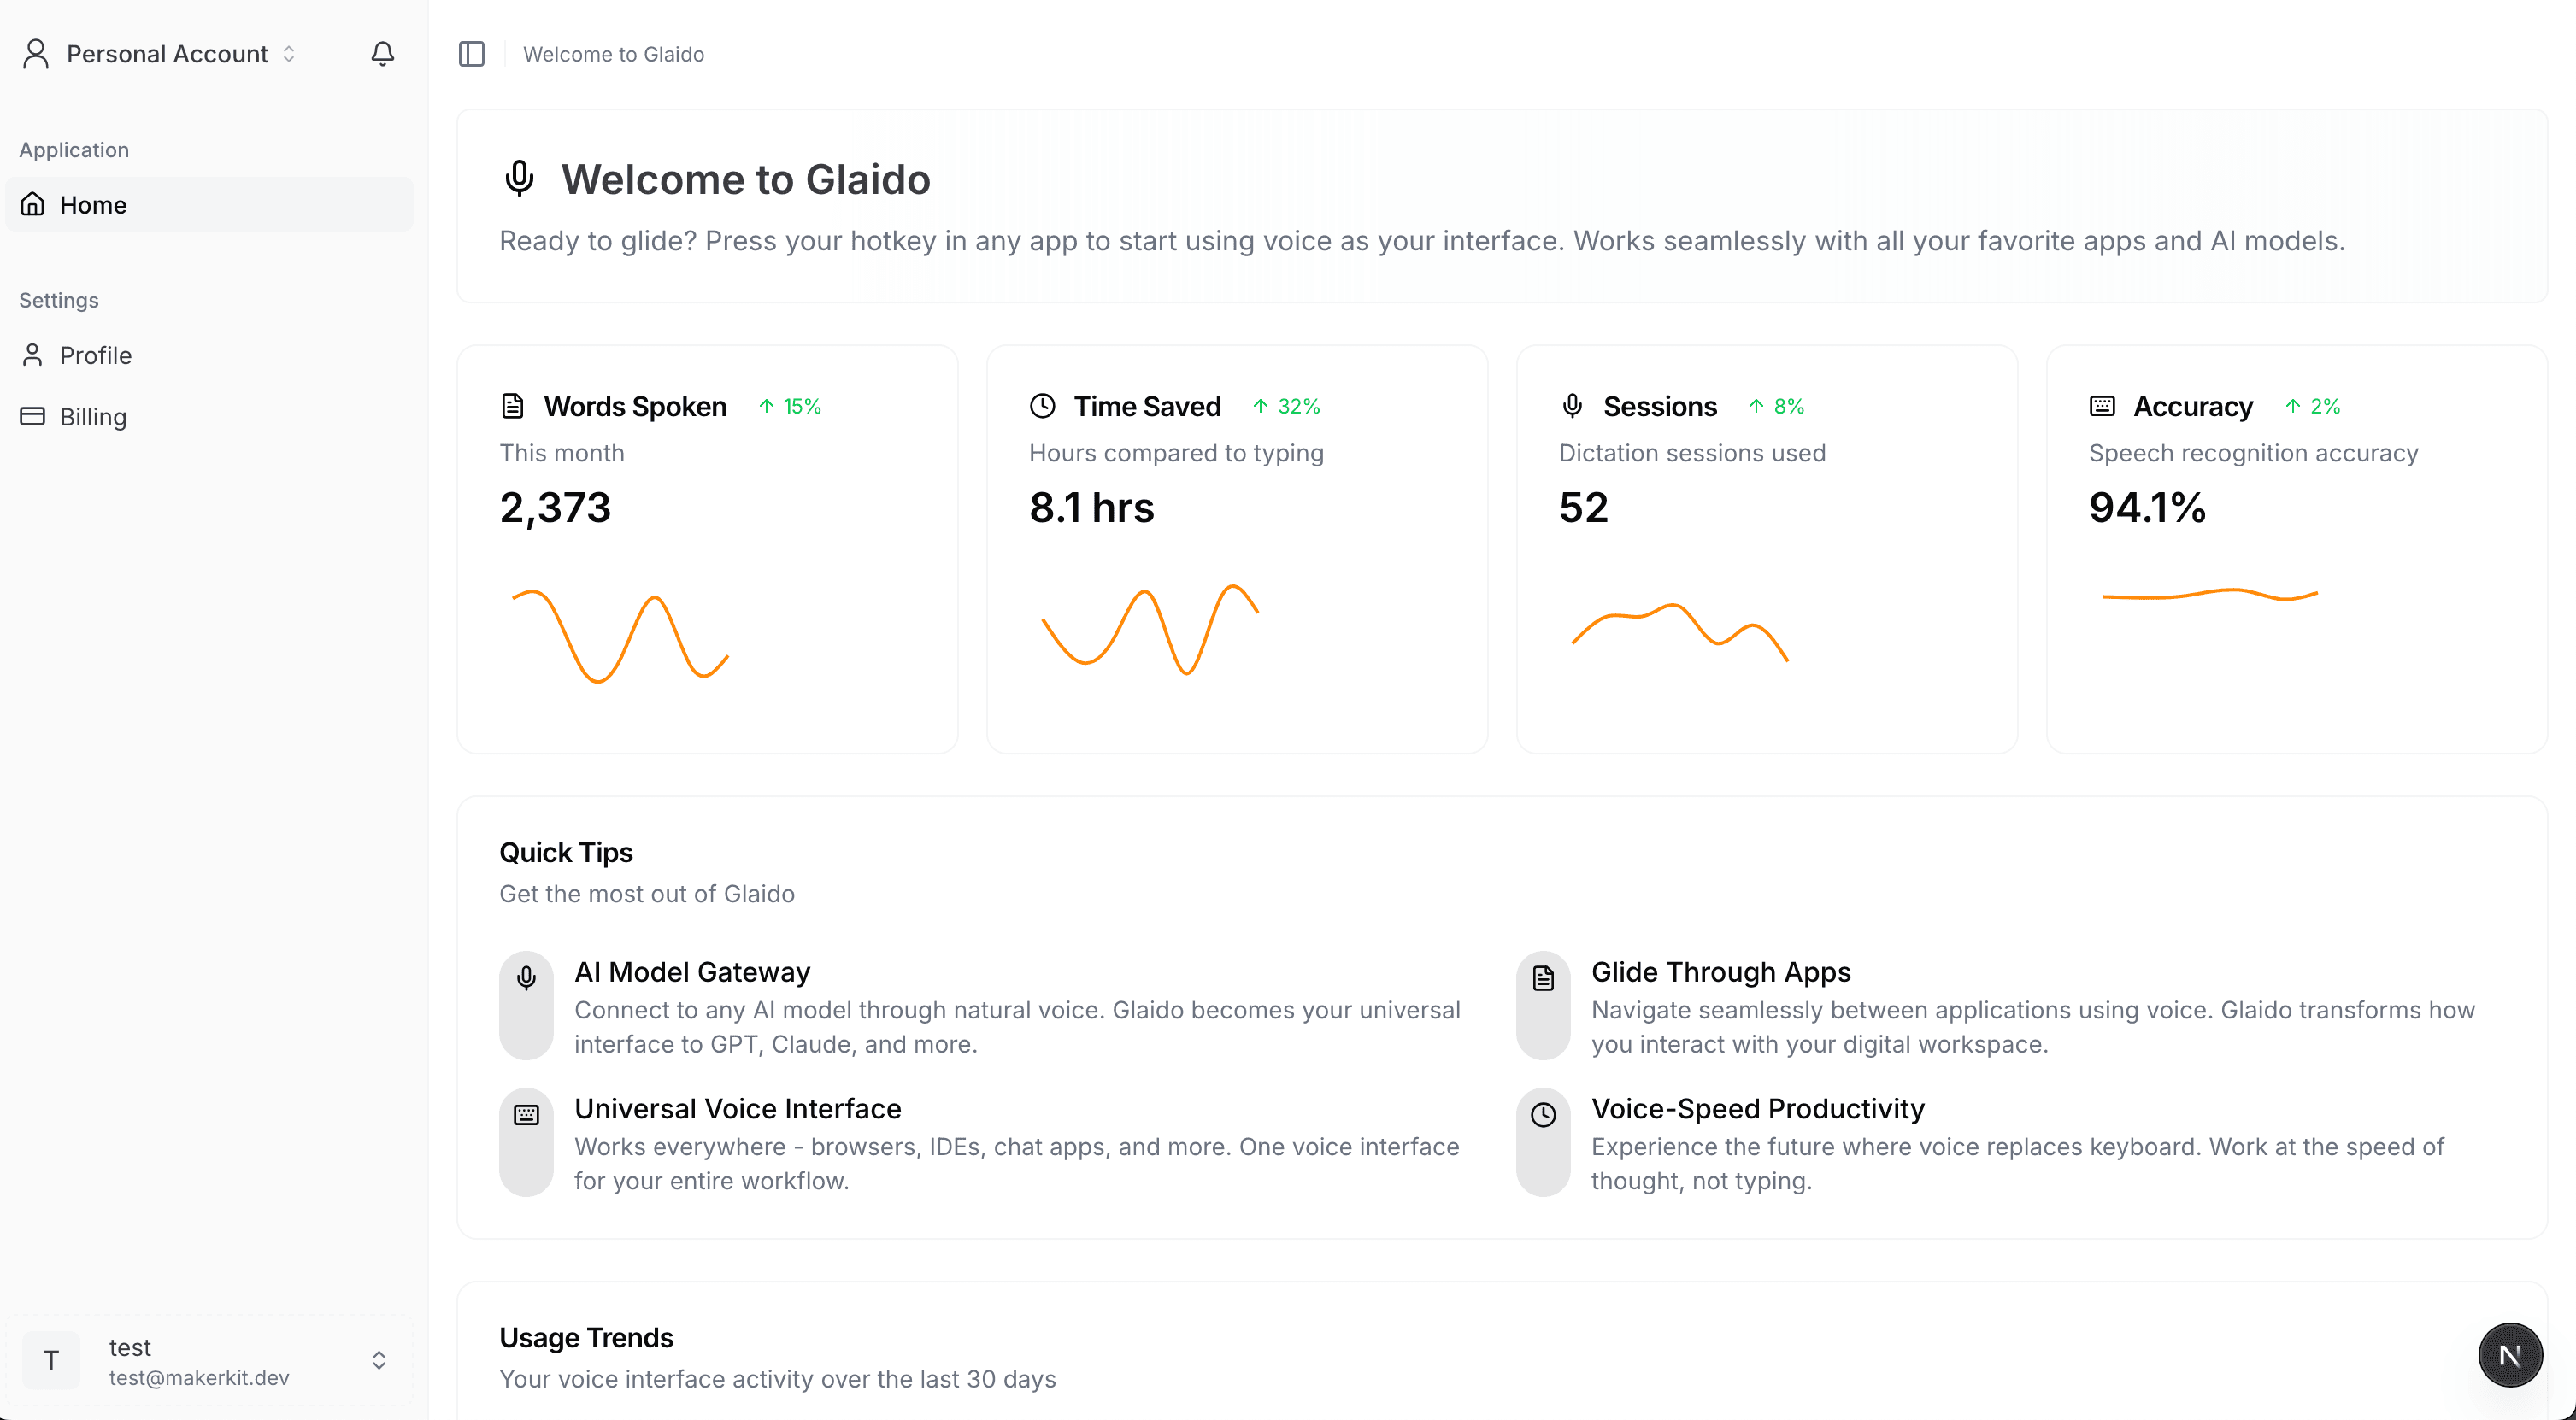The image size is (2576, 1420).
Task: Click the Profile person icon
Action: tap(33, 355)
